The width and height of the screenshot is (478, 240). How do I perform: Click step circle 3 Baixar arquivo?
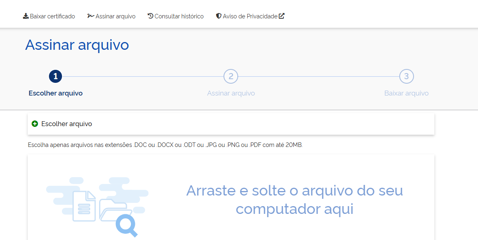[x=406, y=76]
